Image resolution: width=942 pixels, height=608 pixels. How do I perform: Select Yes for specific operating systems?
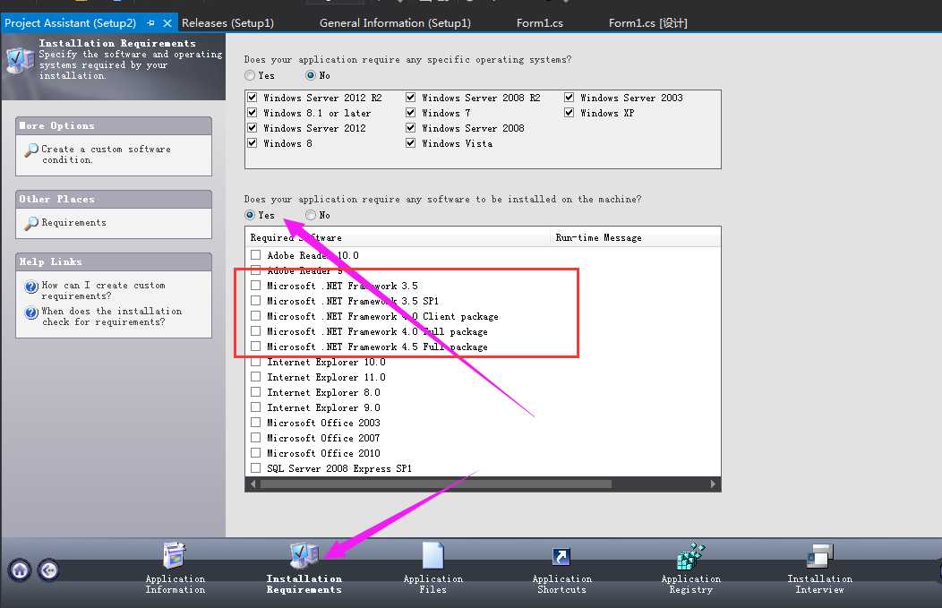point(250,75)
